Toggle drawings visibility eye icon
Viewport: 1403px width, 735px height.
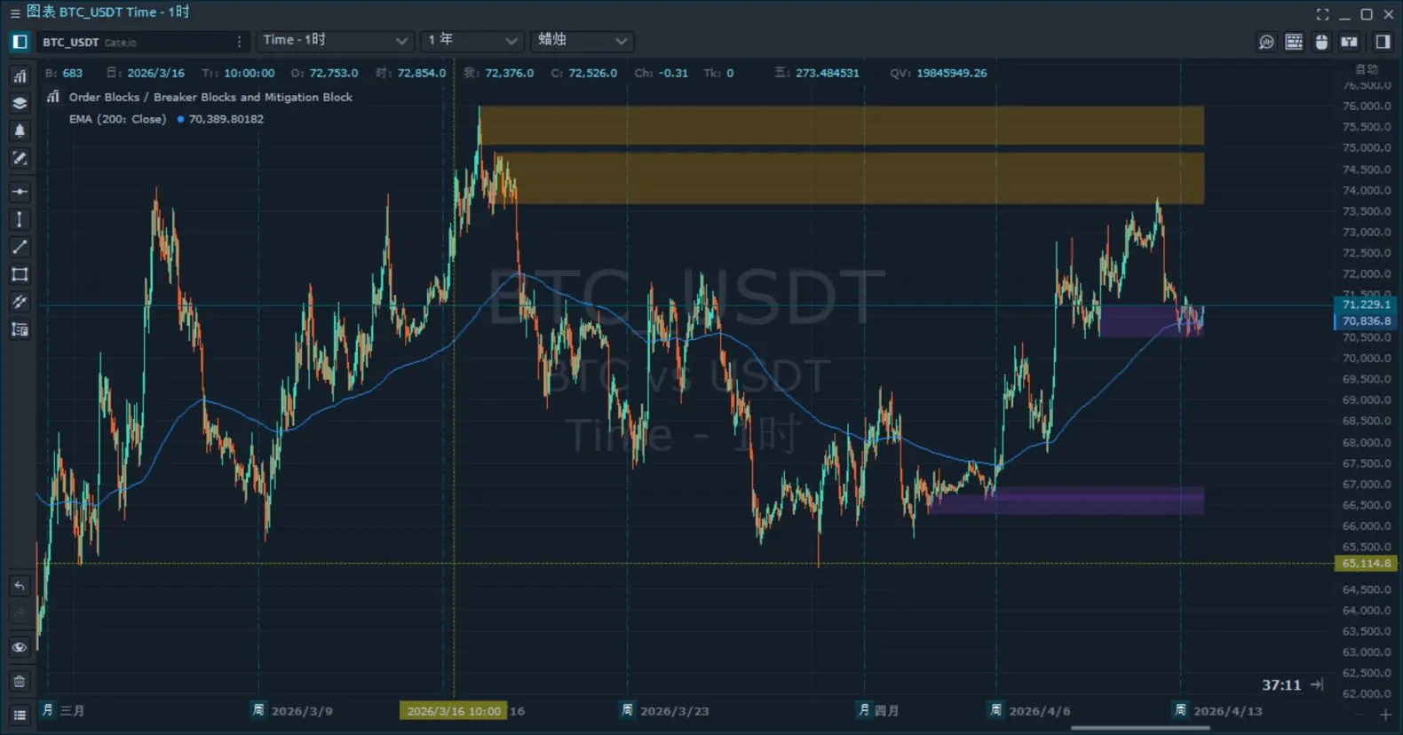coord(20,647)
